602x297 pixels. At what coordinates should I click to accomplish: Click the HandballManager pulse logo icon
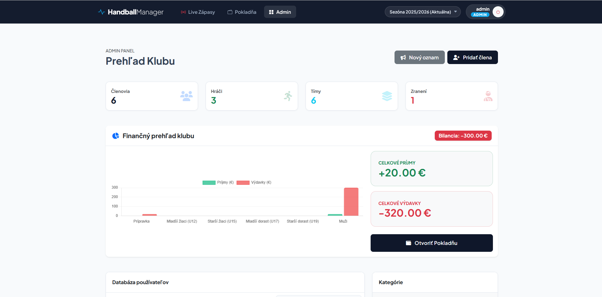(x=101, y=12)
